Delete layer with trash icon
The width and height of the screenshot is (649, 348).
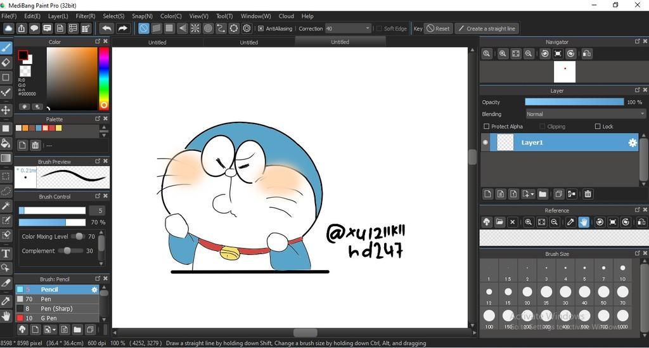(588, 194)
